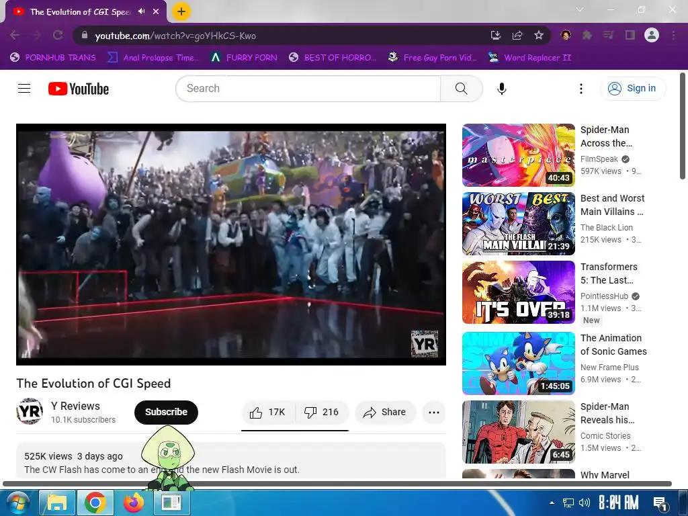Open Spider-Man Across the... video thumbnail
This screenshot has height=516, width=688.
pyautogui.click(x=518, y=155)
